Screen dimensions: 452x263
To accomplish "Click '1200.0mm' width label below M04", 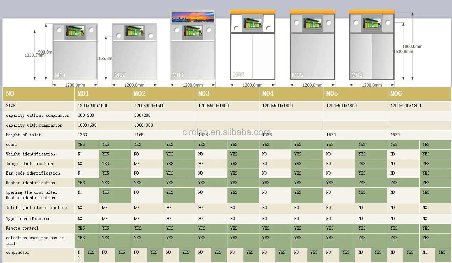I will click(x=253, y=85).
